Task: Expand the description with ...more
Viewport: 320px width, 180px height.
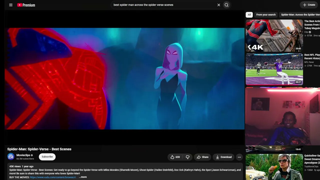Action: click(x=83, y=177)
